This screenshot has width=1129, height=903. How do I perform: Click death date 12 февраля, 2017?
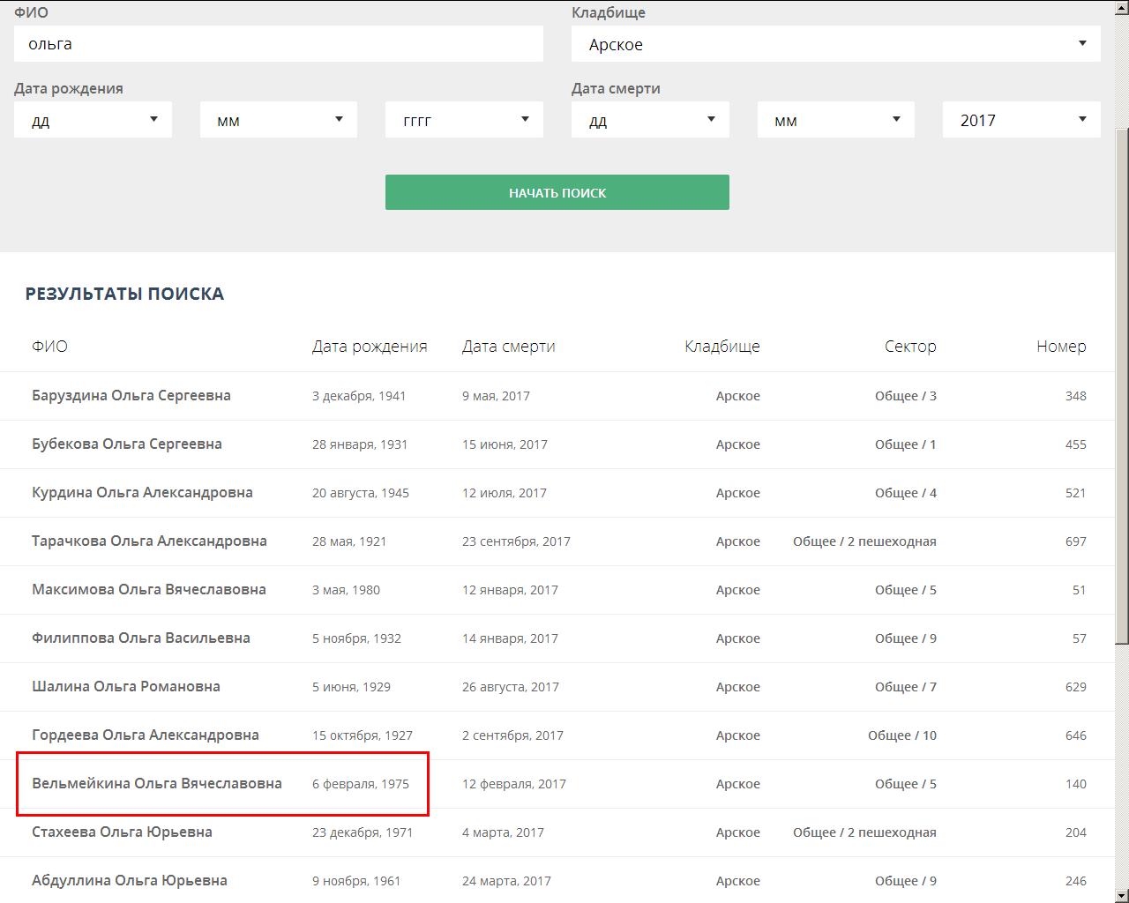tap(514, 784)
